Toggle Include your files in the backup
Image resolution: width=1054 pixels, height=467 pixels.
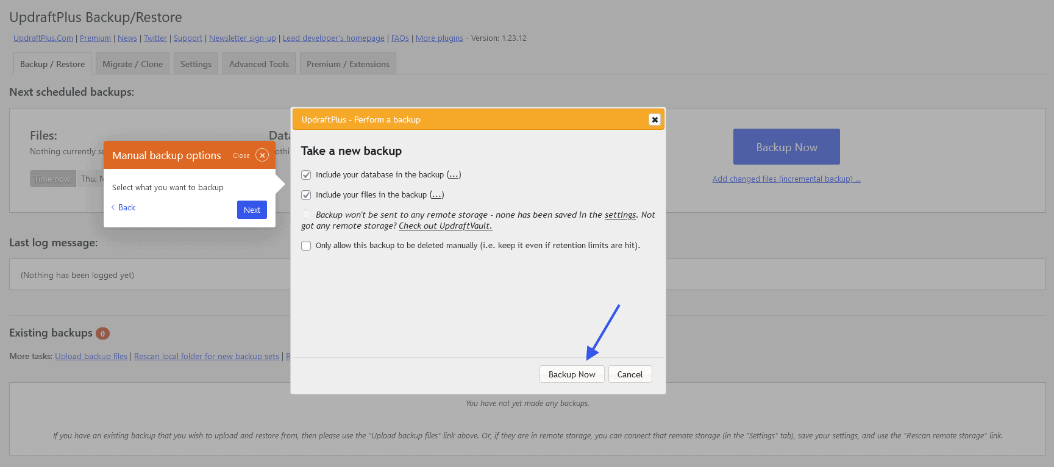point(306,195)
